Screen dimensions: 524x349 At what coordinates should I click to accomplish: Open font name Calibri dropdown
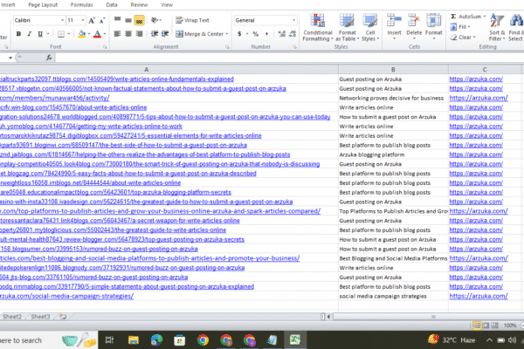(x=62, y=20)
